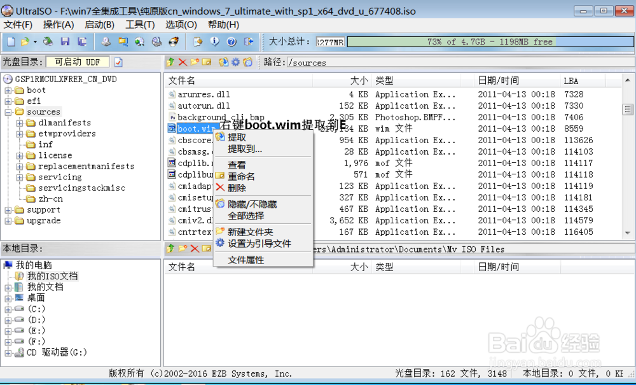Screen dimensions: 636x385
Task: Open the 工具(T) menu
Action: [x=140, y=25]
